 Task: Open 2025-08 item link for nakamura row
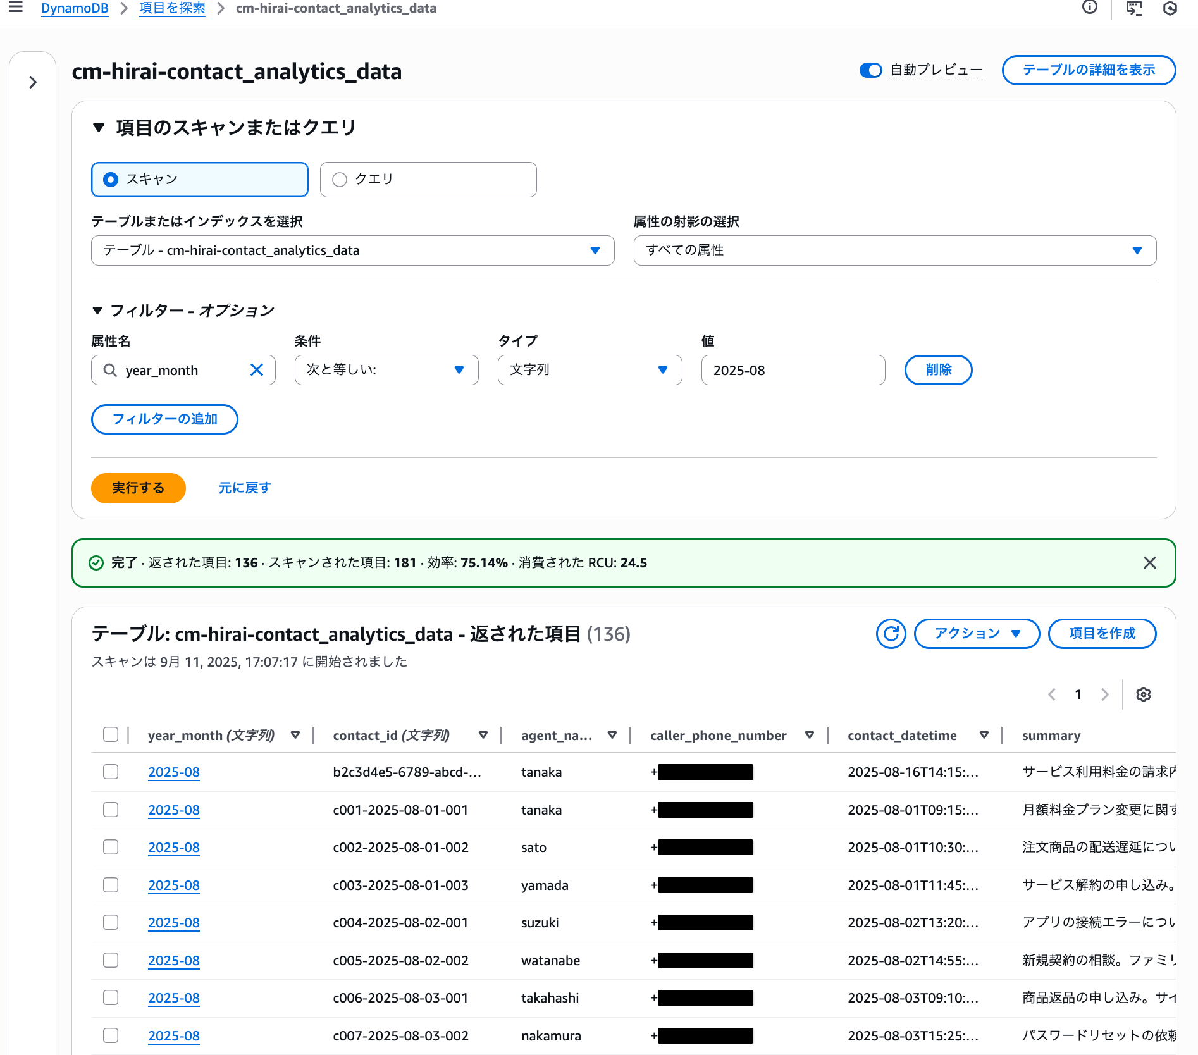pyautogui.click(x=174, y=1036)
